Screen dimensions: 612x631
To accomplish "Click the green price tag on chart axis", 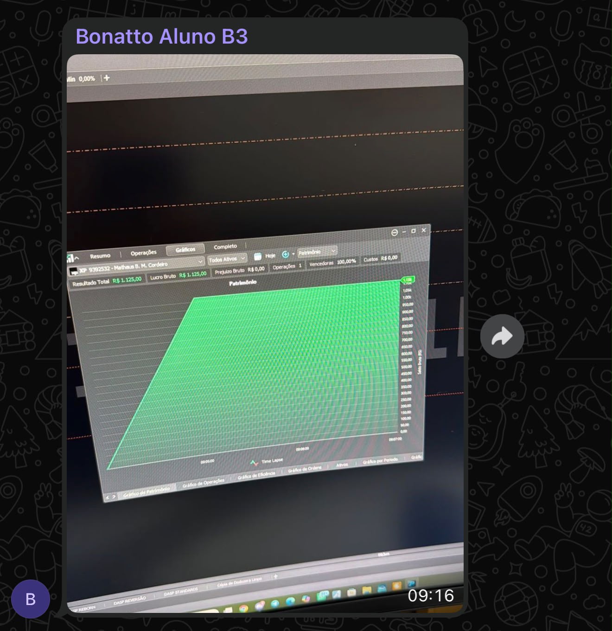I will 407,280.
